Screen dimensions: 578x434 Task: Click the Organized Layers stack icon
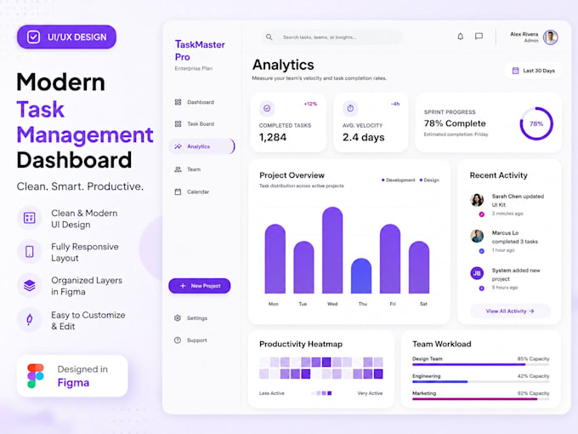[x=30, y=285]
